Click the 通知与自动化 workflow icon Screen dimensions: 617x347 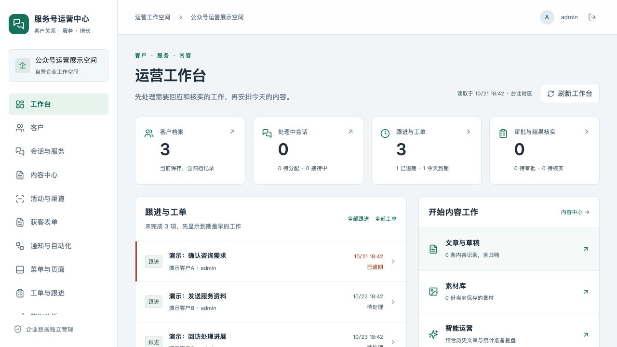click(20, 246)
